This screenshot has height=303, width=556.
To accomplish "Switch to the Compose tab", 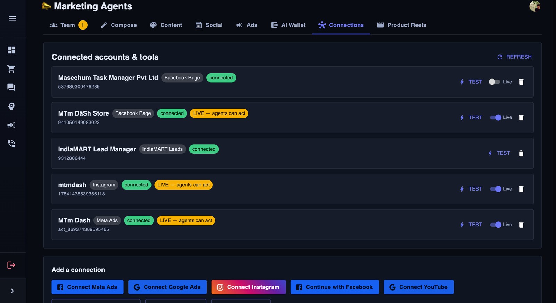I will pyautogui.click(x=119, y=25).
